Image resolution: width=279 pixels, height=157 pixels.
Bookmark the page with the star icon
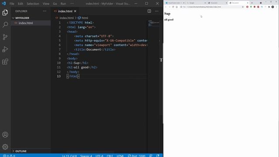243,7
